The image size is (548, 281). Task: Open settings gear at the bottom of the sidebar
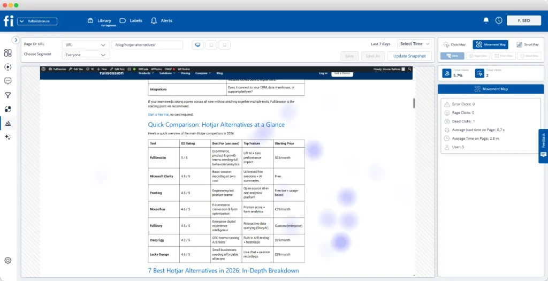[7, 260]
